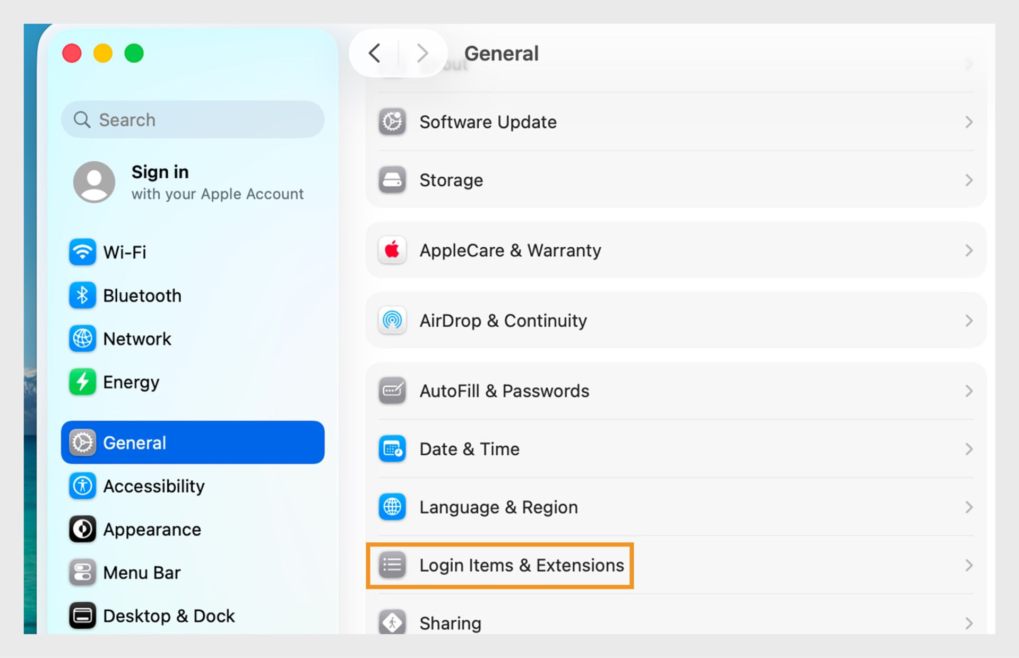Select the Wi-Fi icon in sidebar
1019x658 pixels.
coord(82,253)
